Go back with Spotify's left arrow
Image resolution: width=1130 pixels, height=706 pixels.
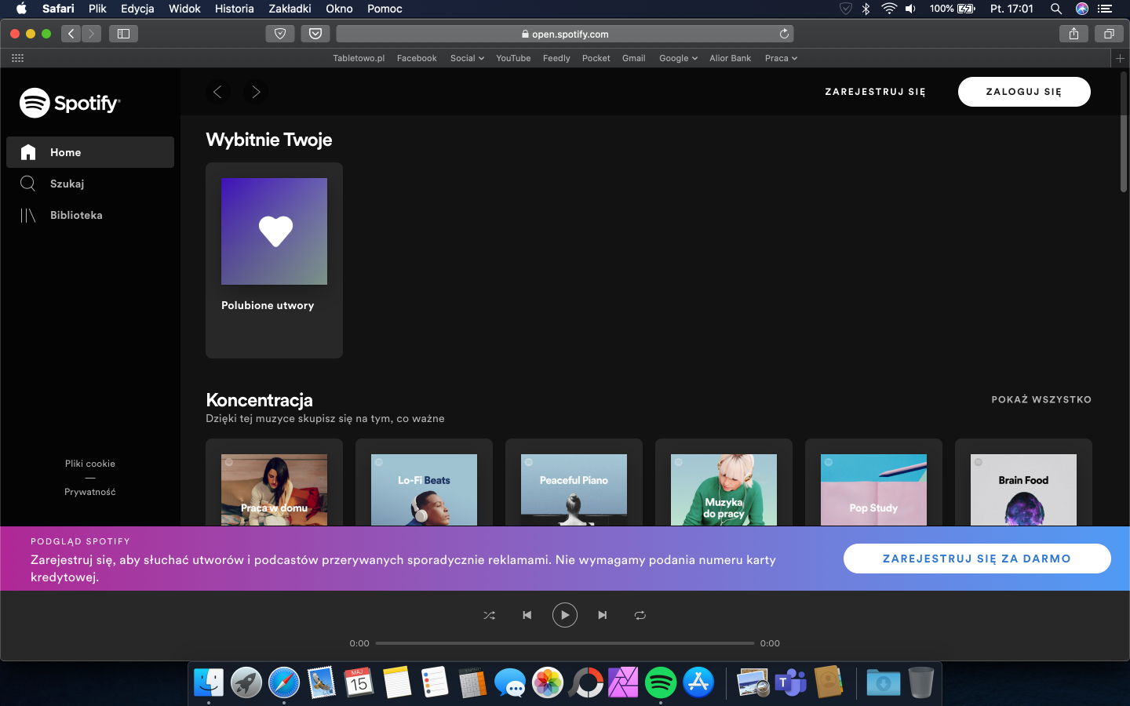[217, 92]
